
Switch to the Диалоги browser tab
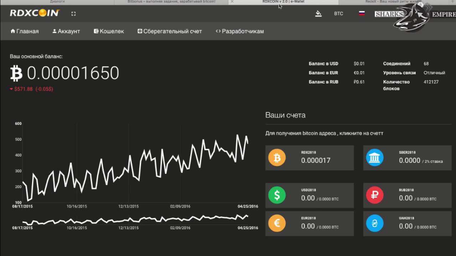[x=57, y=2]
